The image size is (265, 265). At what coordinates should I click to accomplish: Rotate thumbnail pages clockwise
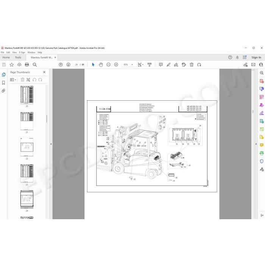40,79
